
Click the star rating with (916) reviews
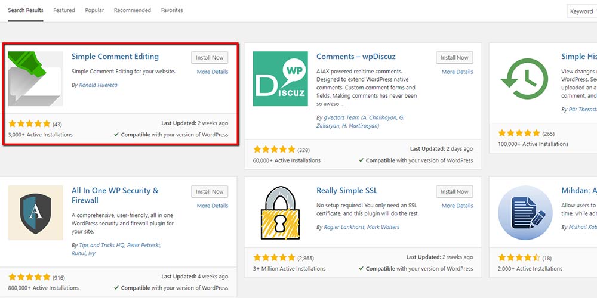click(29, 277)
